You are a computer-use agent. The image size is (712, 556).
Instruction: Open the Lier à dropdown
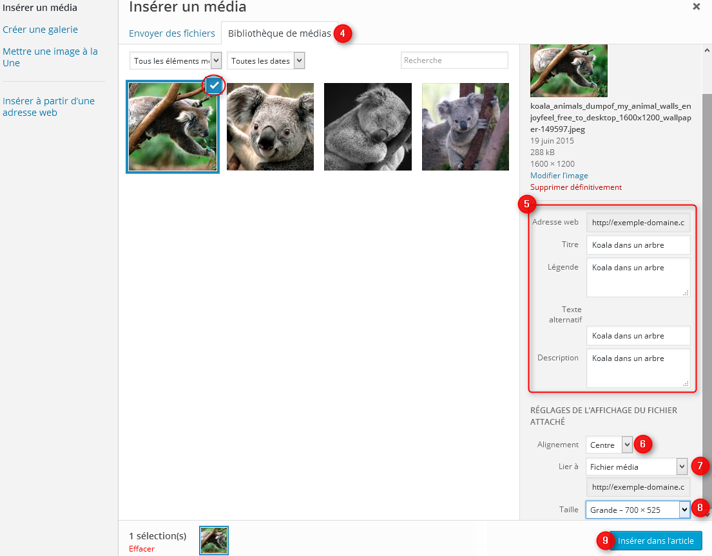pyautogui.click(x=637, y=467)
